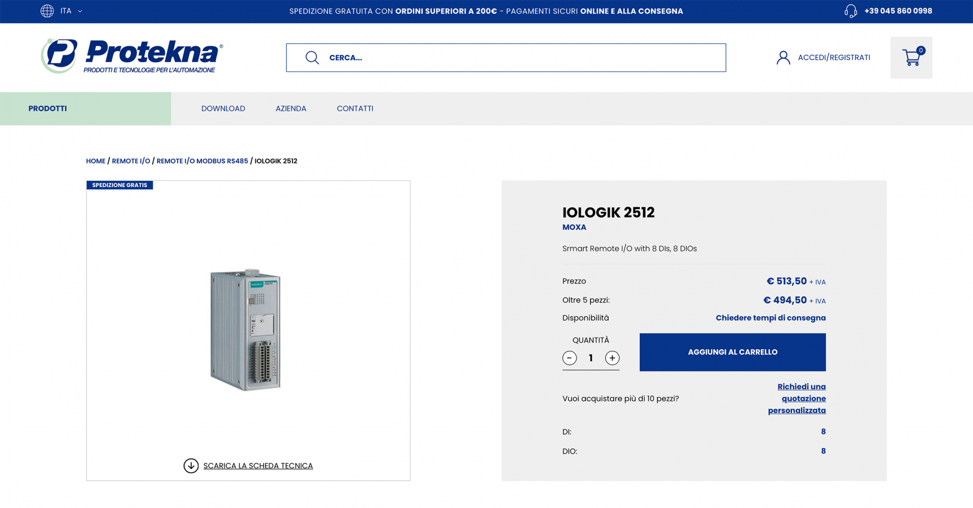
Task: Open the shopping cart icon
Action: (x=911, y=58)
